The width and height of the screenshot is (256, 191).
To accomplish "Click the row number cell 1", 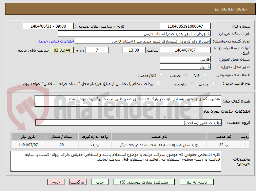I will [x=245, y=145].
